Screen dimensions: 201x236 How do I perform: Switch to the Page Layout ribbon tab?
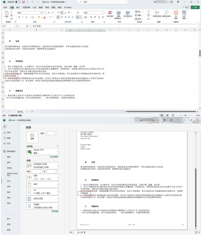pos(26,7)
